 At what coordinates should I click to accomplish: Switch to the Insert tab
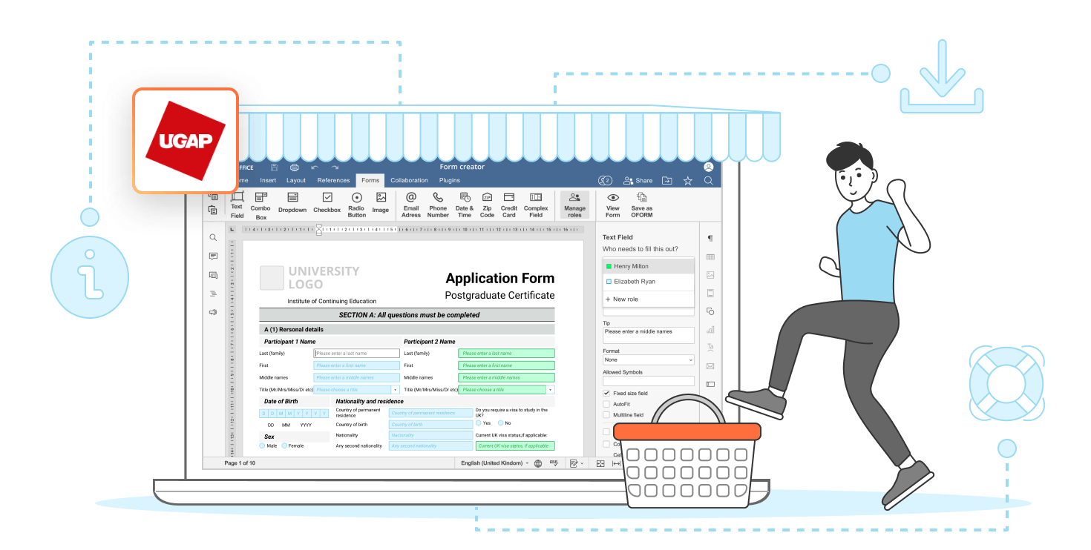pyautogui.click(x=268, y=180)
